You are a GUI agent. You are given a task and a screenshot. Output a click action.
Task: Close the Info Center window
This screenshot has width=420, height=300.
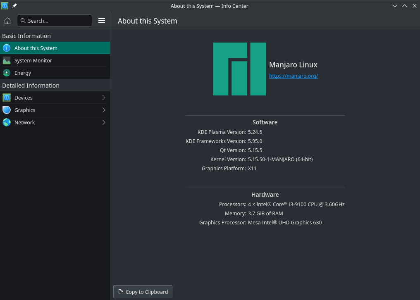click(414, 6)
